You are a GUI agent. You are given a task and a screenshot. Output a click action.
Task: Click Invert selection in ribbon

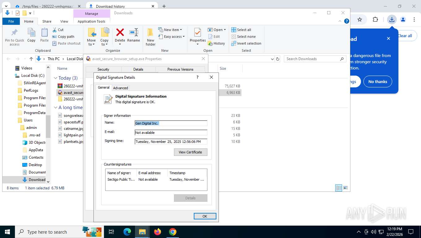[246, 43]
